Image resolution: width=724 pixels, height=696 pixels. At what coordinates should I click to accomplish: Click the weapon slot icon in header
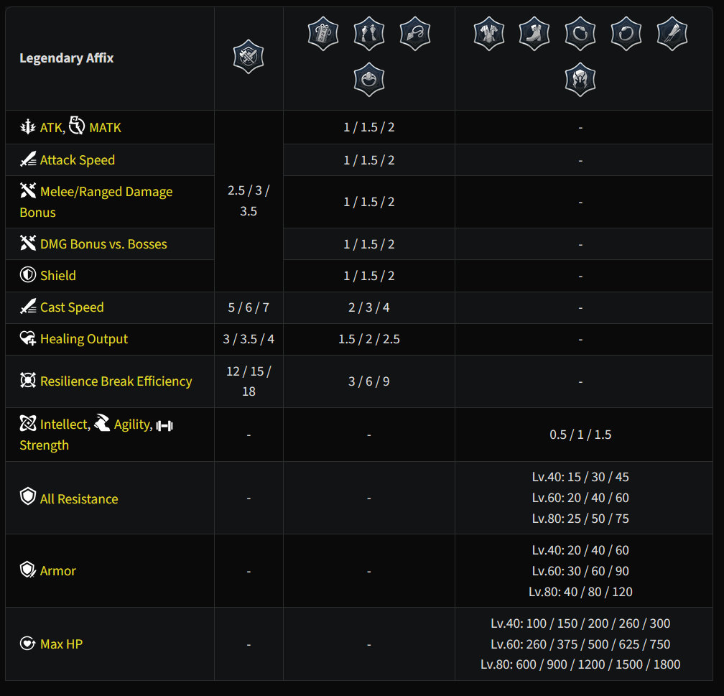pyautogui.click(x=249, y=57)
